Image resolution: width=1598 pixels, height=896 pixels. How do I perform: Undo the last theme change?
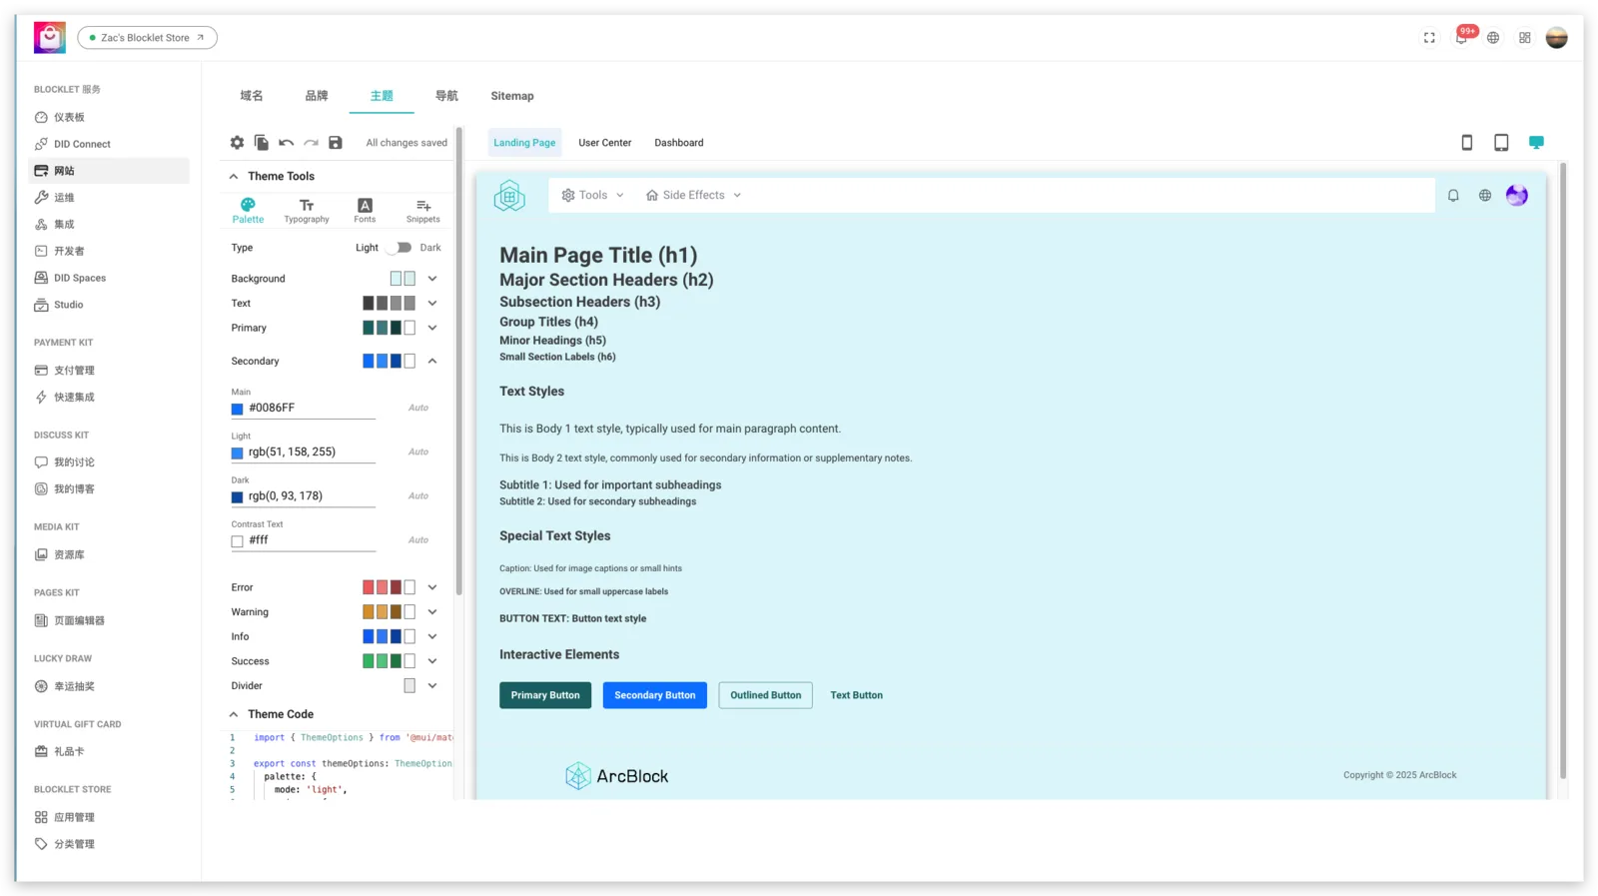point(286,143)
